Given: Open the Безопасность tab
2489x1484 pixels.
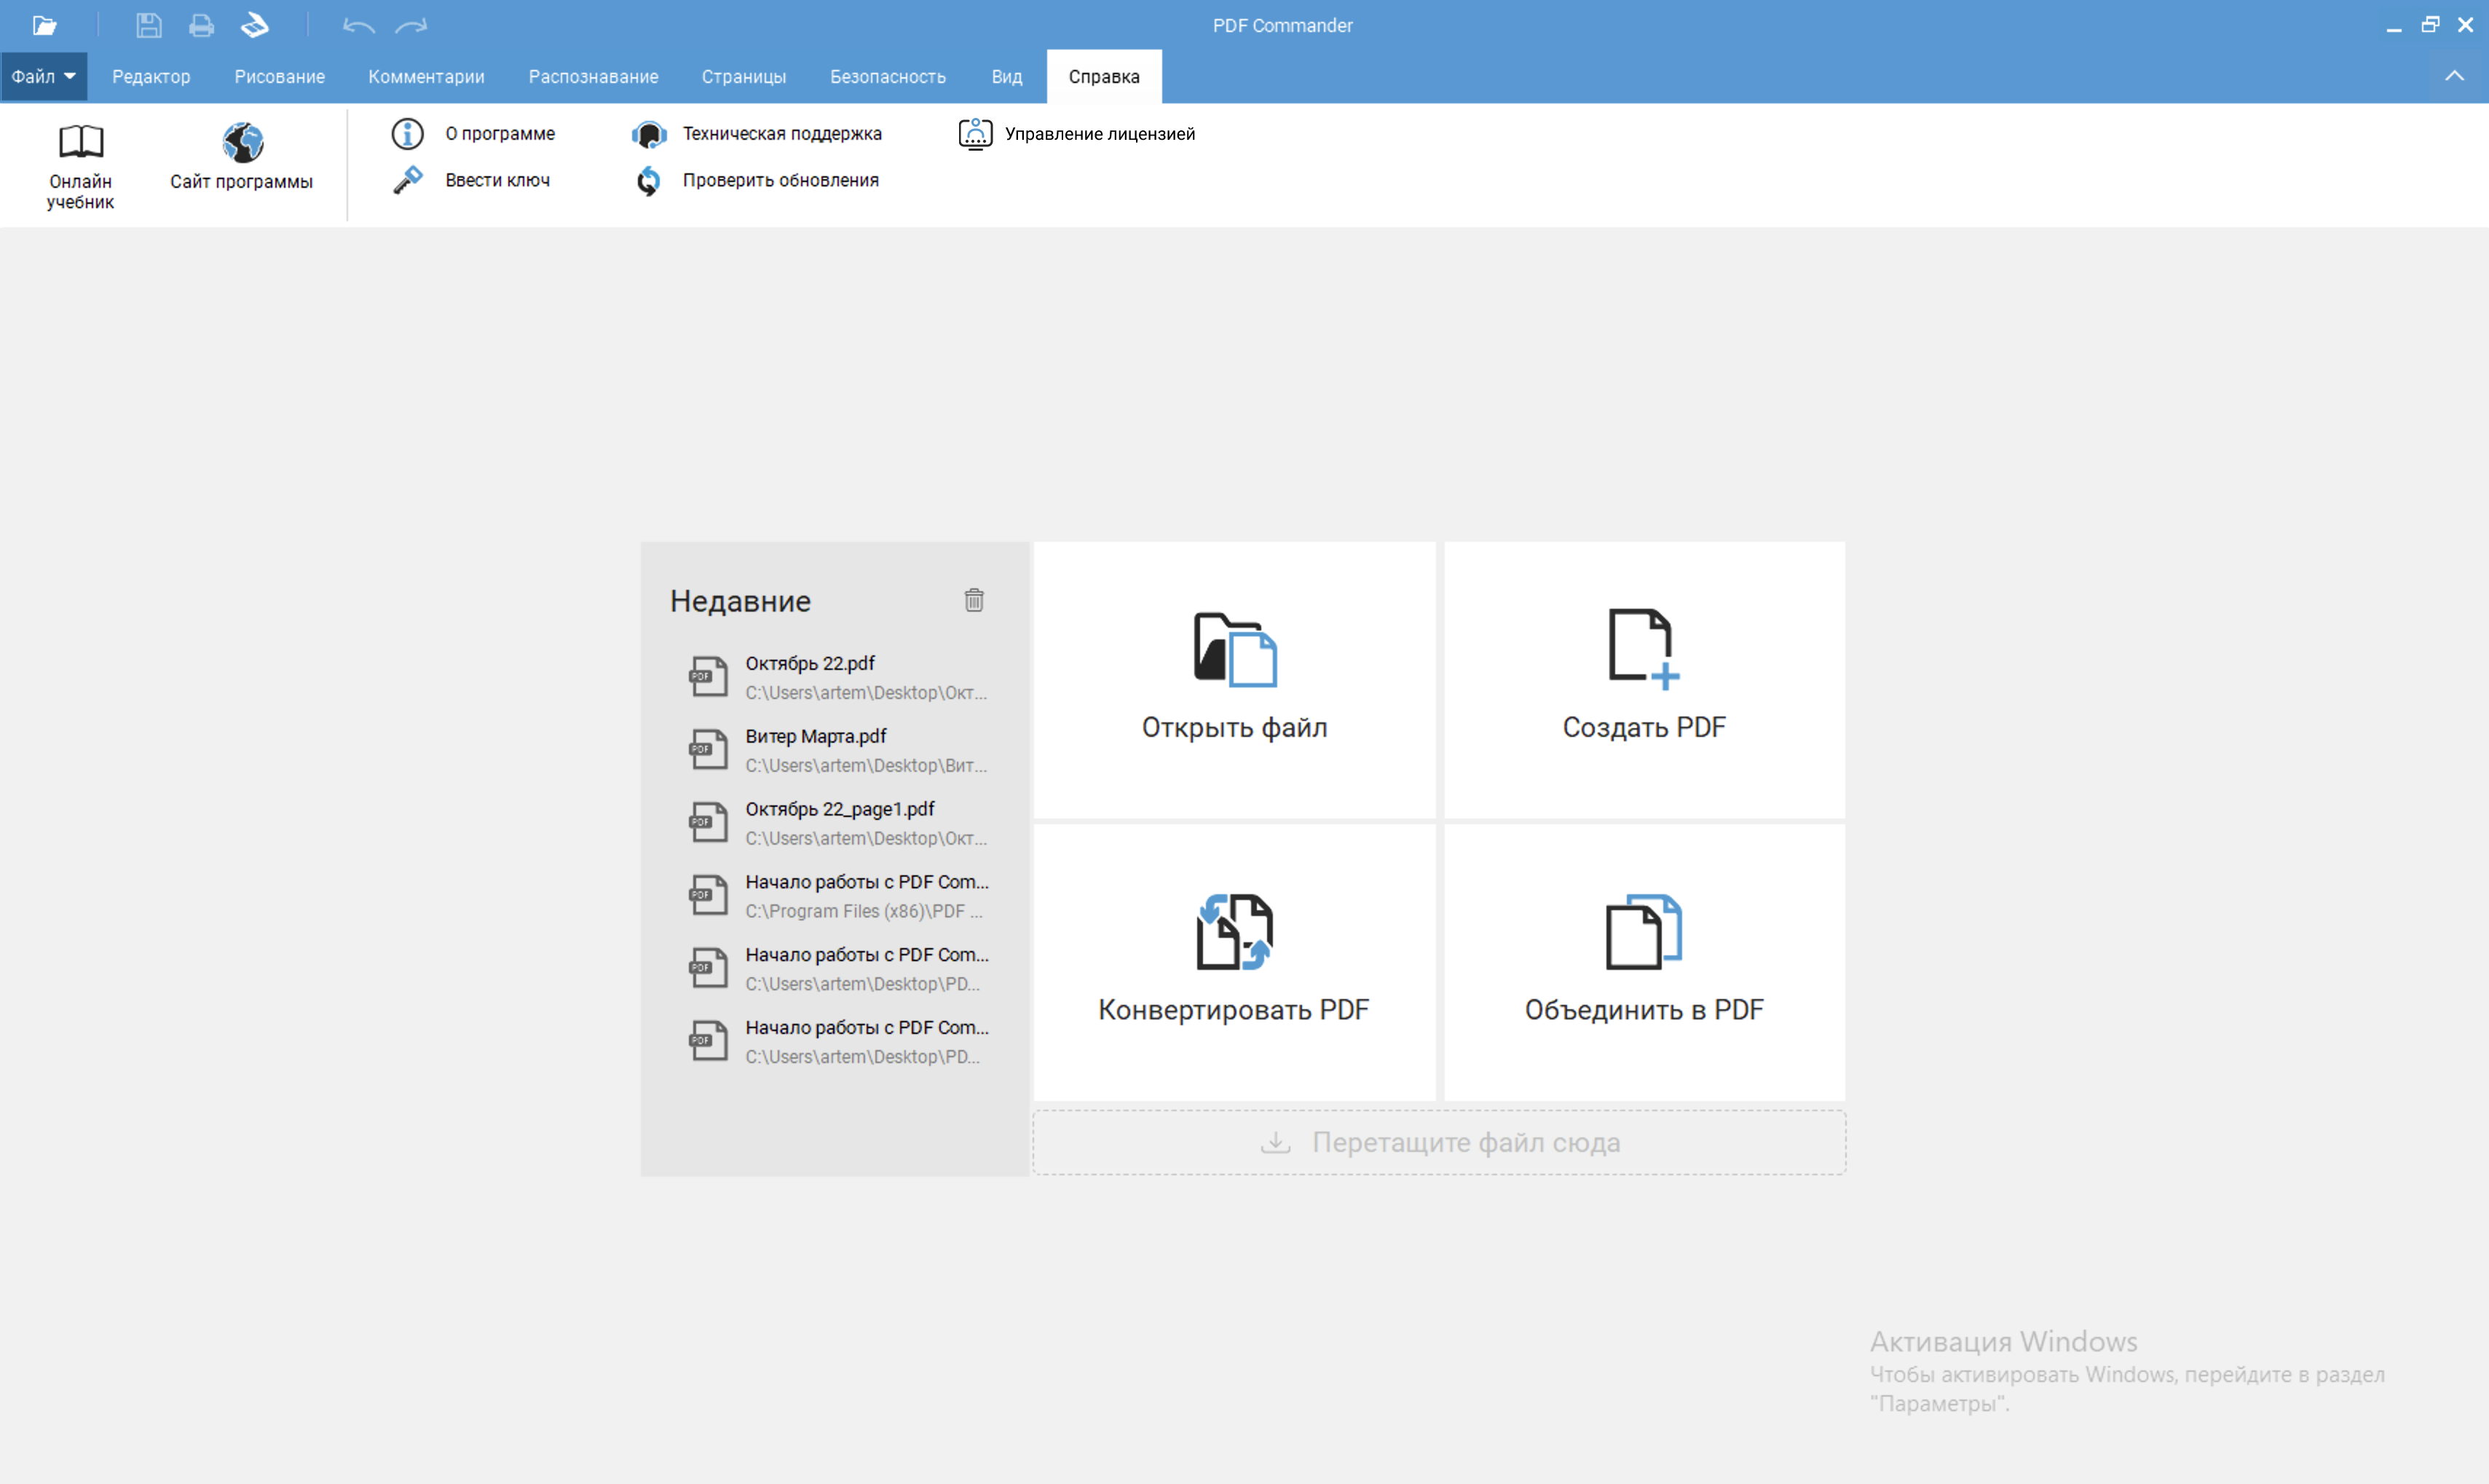Looking at the screenshot, I should tap(887, 76).
